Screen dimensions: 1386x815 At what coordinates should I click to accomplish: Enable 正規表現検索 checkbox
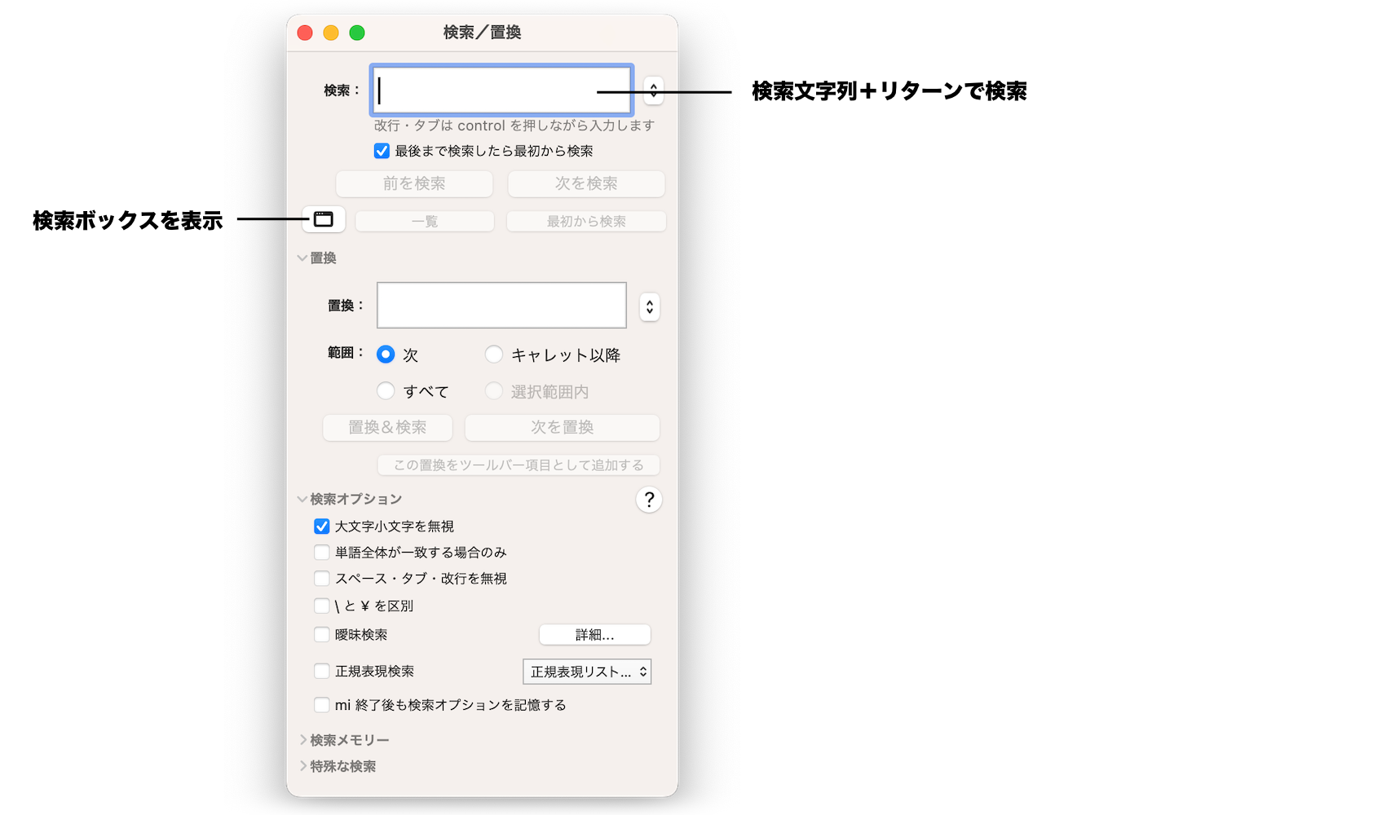322,671
